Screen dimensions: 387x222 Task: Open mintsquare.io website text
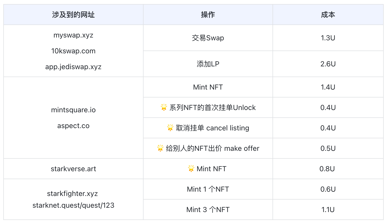[x=73, y=110]
